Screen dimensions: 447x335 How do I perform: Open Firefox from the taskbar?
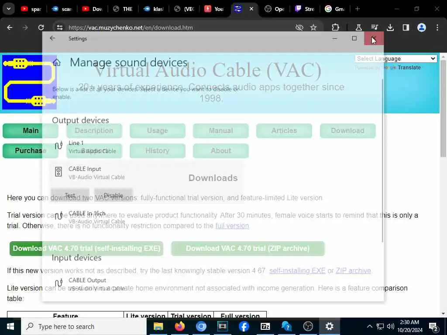click(179, 326)
